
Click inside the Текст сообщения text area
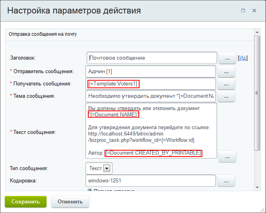click(151, 130)
